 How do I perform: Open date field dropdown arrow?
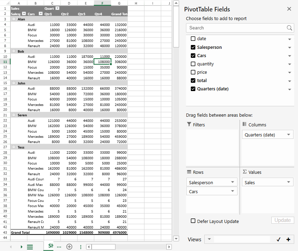coord(289,39)
